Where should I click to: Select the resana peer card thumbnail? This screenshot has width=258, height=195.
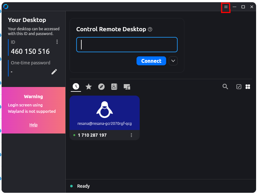pyautogui.click(x=105, y=113)
